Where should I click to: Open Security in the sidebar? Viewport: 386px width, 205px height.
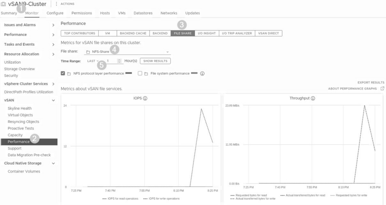coord(11,76)
